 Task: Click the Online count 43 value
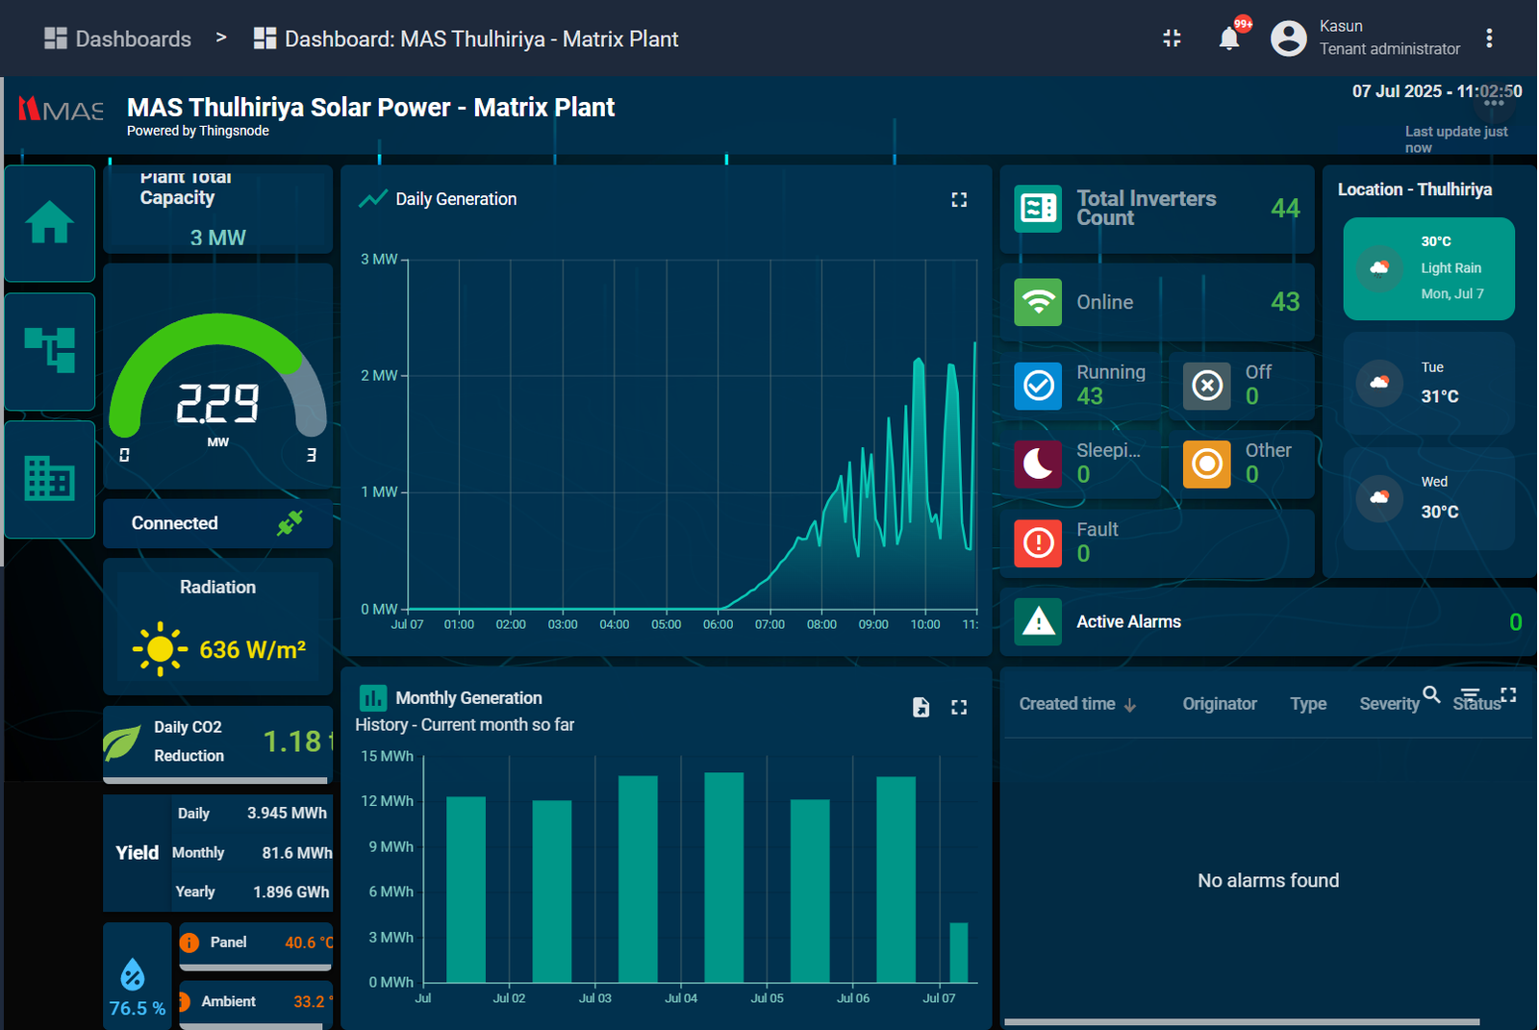pyautogui.click(x=1285, y=302)
